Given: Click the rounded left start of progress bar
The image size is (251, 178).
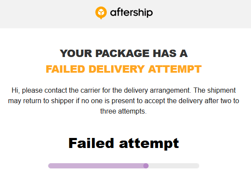Looking at the screenshot, I should click(50, 166).
